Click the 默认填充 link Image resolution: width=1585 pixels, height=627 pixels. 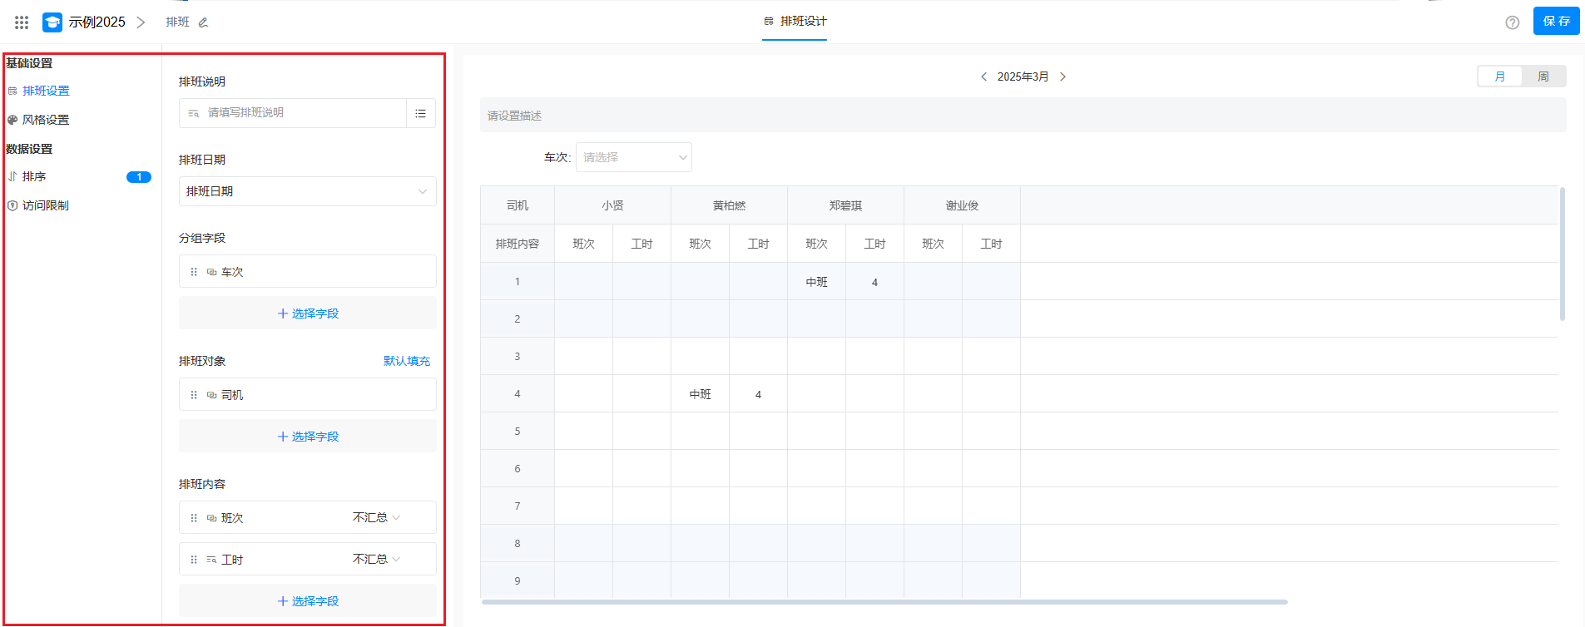(406, 361)
